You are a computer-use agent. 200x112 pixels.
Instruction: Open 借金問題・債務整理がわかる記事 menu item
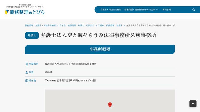point(140,9)
